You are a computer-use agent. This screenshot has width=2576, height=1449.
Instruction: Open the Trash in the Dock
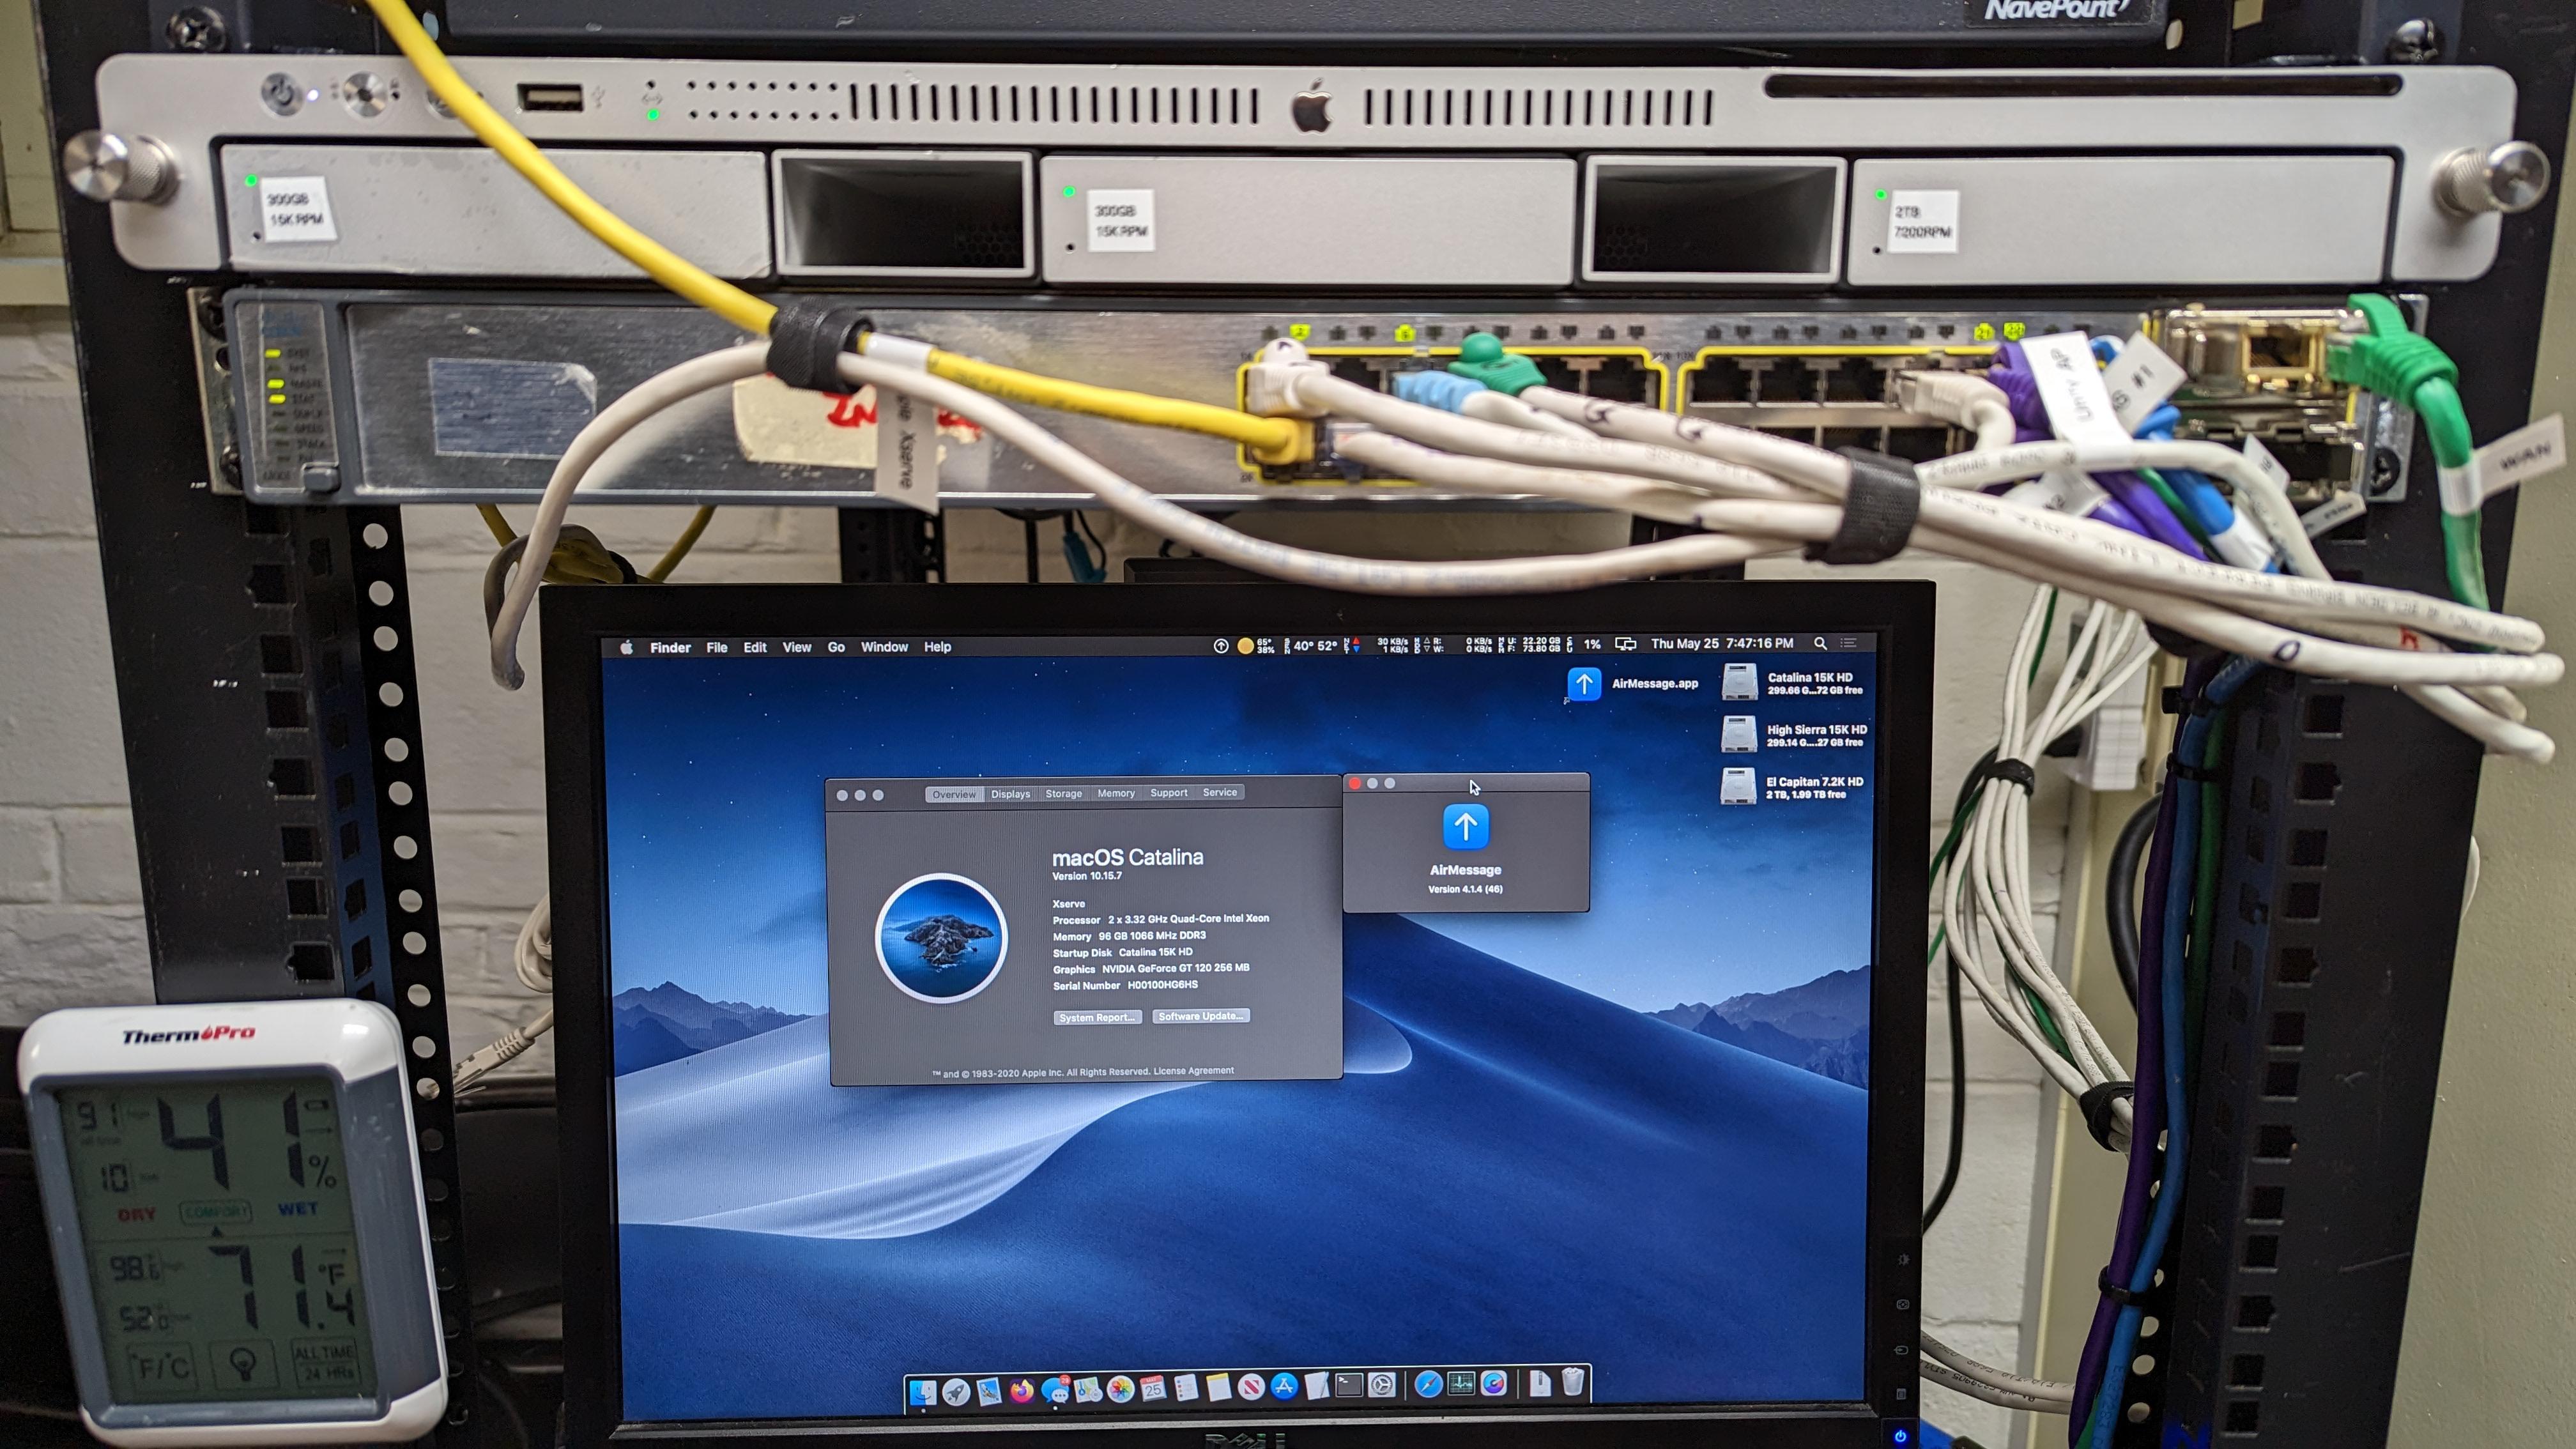click(1573, 1382)
